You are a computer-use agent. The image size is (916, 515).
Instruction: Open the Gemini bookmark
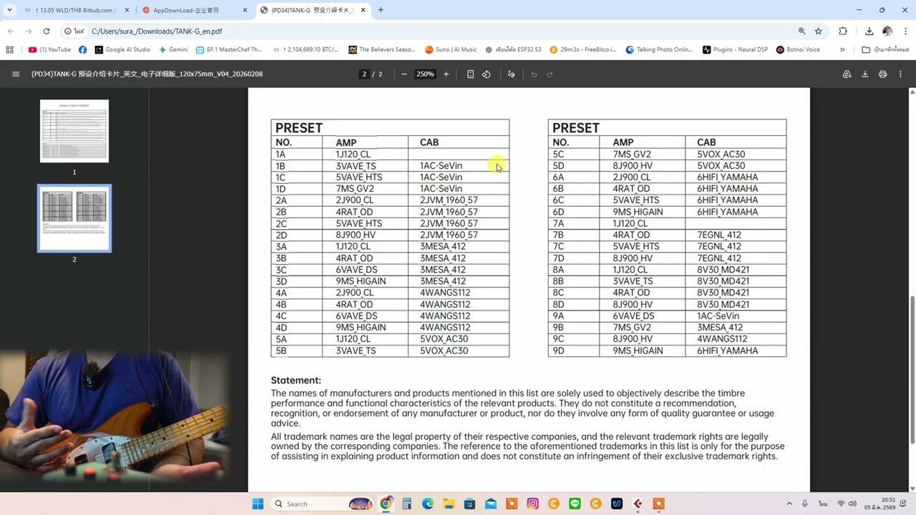click(x=173, y=50)
